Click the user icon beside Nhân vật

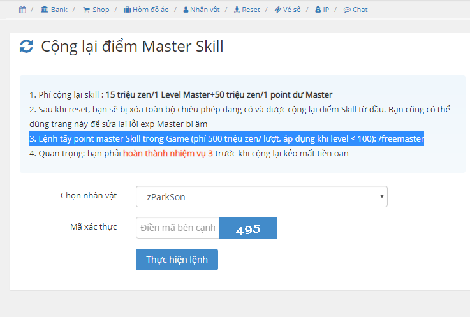tap(186, 10)
